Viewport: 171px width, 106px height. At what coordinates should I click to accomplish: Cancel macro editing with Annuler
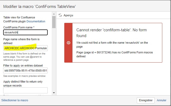pos(162,100)
